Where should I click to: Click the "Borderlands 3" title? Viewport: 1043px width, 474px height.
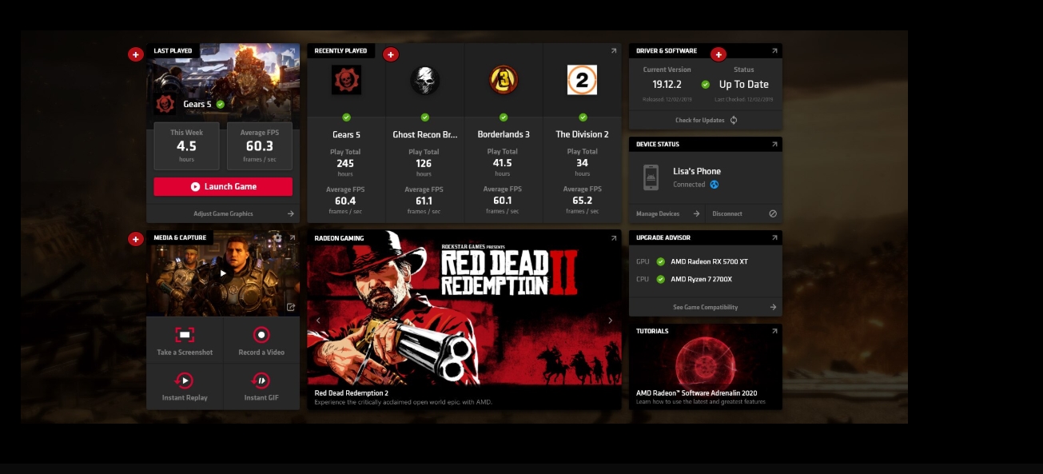click(x=504, y=134)
